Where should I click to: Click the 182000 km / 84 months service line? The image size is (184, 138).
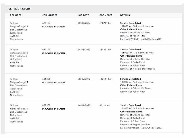137,26
